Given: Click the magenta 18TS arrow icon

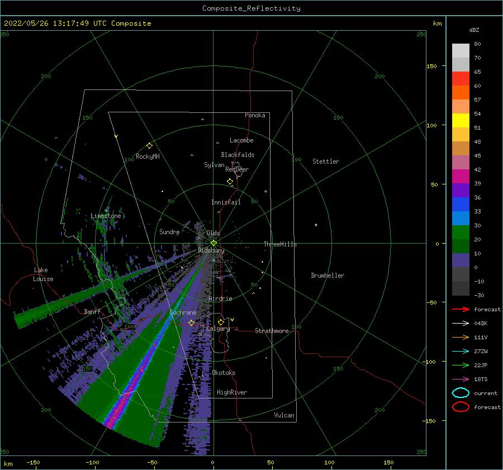Looking at the screenshot, I should tap(461, 379).
